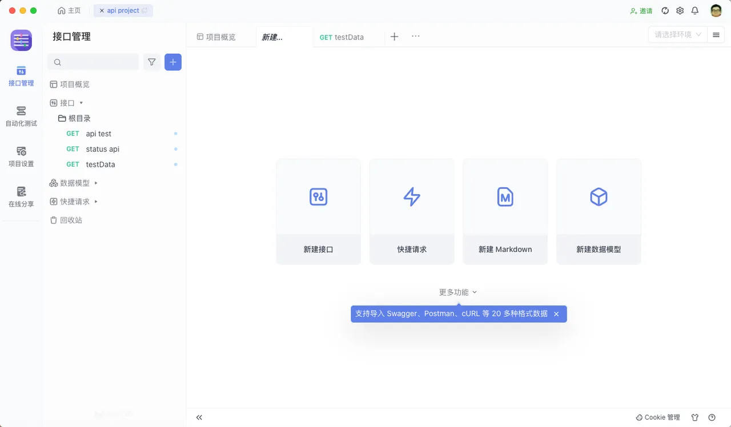Collapse the 接口 tree section

[x=81, y=103]
